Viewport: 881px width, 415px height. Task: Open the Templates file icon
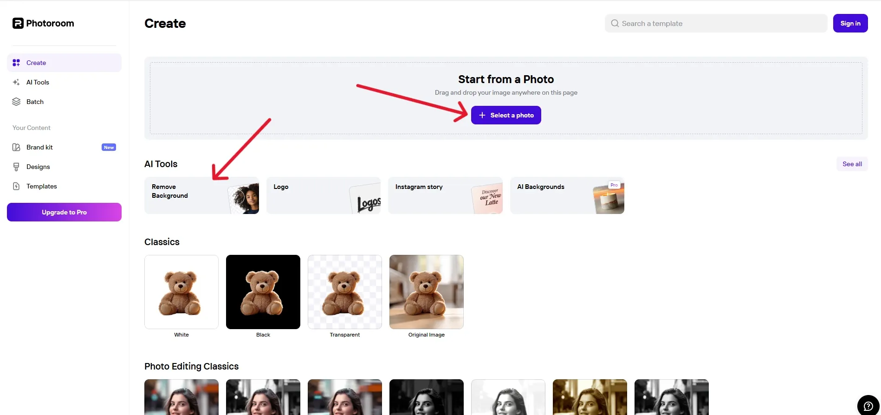point(16,186)
